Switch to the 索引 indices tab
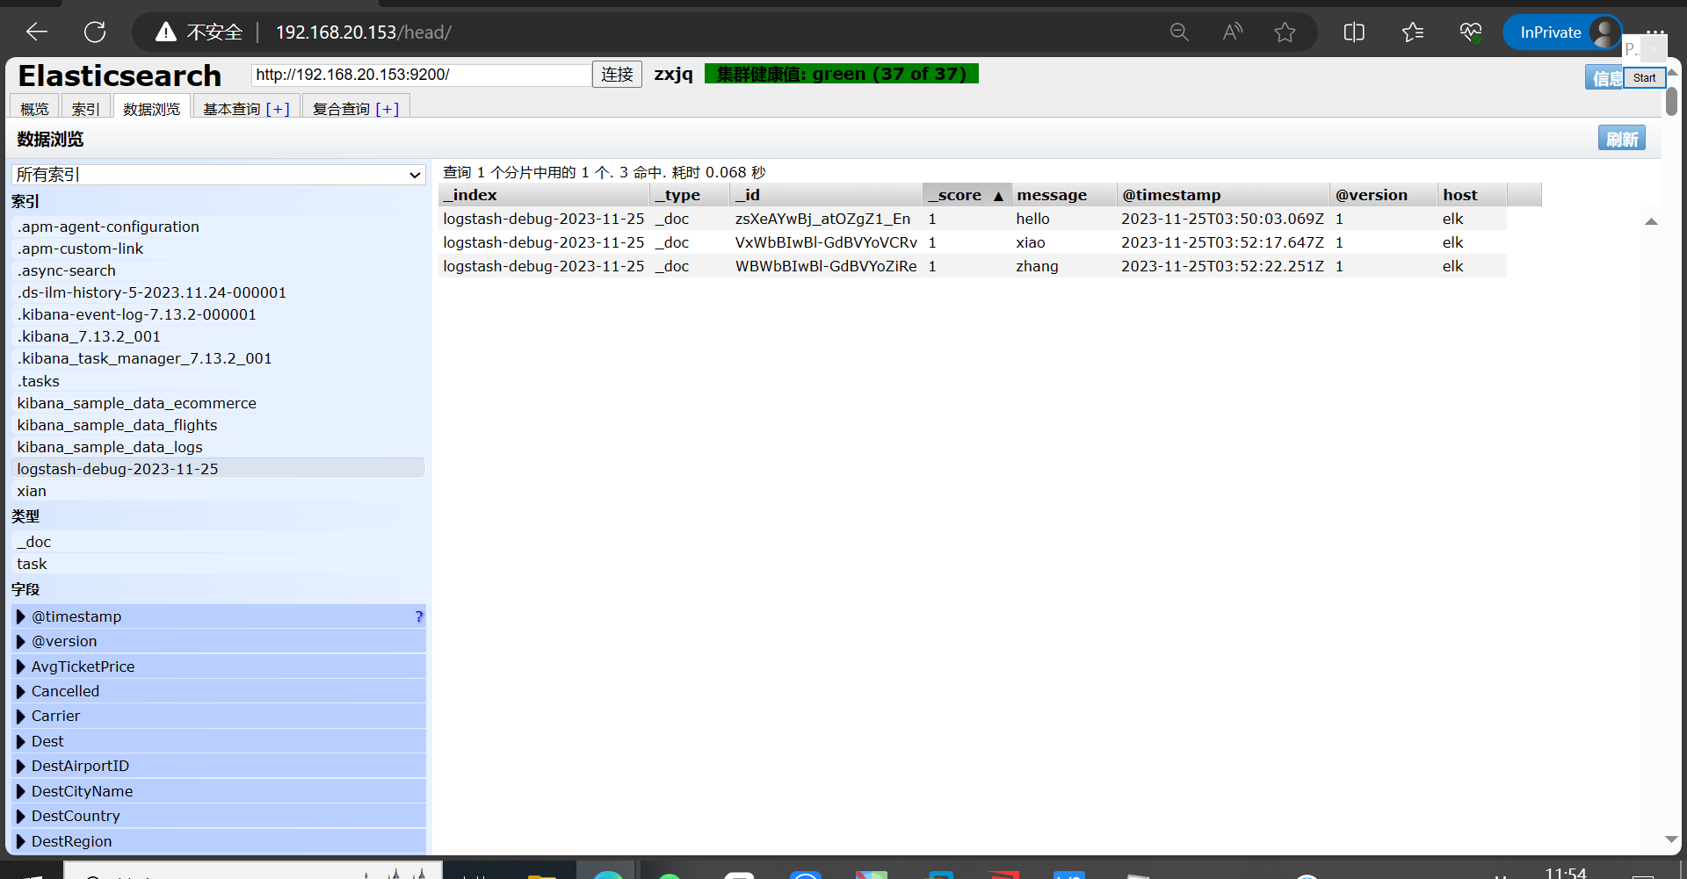 pos(85,108)
